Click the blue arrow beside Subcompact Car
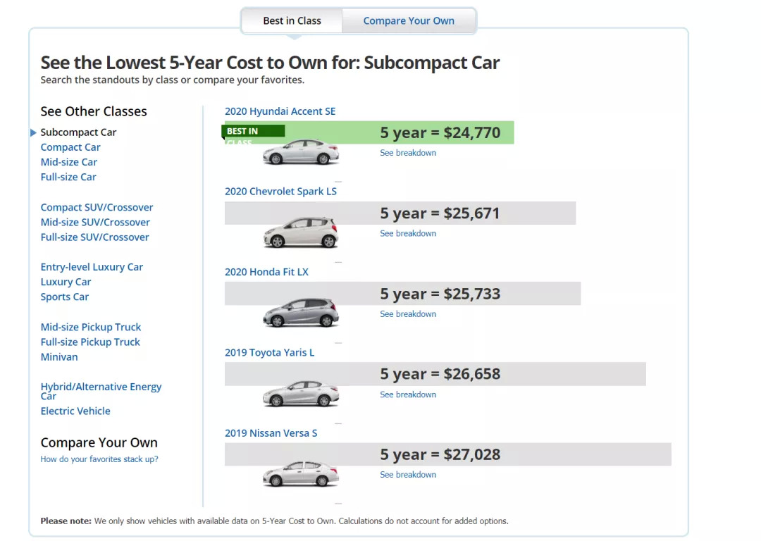The width and height of the screenshot is (761, 541). (33, 132)
